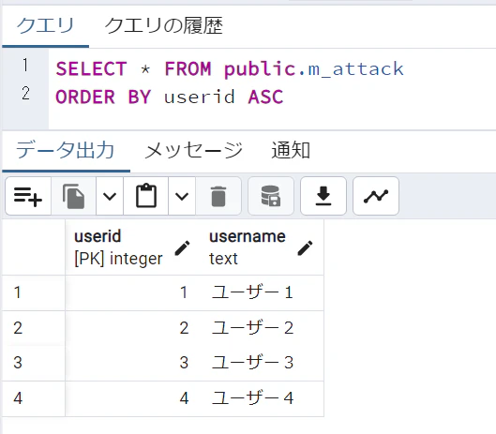496x434 pixels.
Task: Expand the paste options dropdown arrow
Action: coord(182,196)
